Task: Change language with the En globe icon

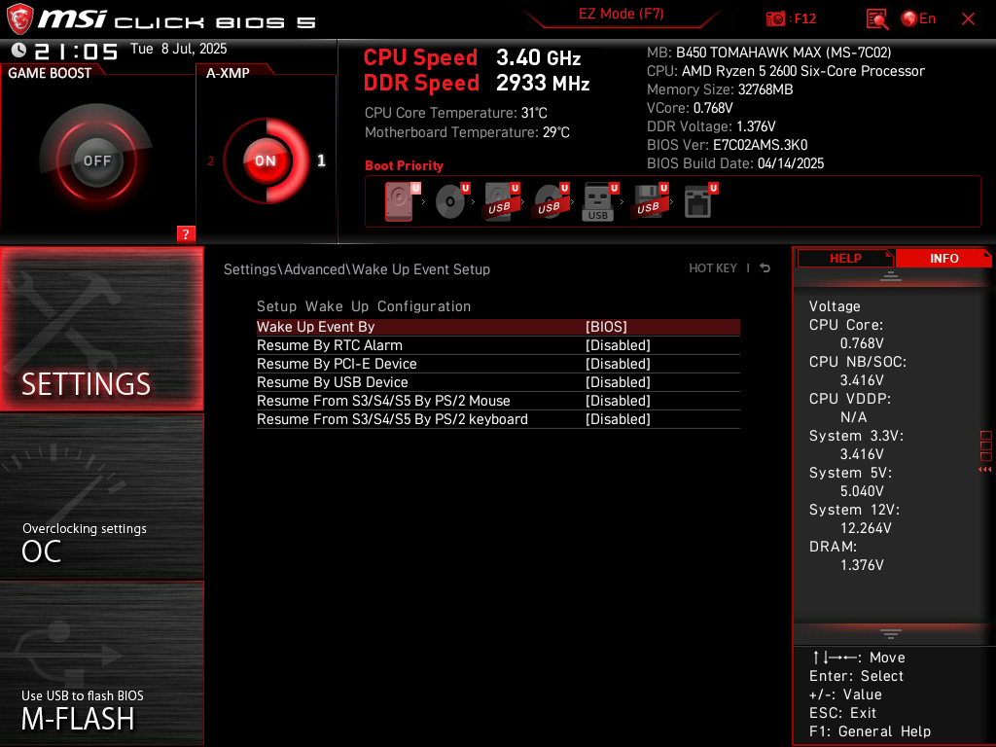Action: coord(918,19)
